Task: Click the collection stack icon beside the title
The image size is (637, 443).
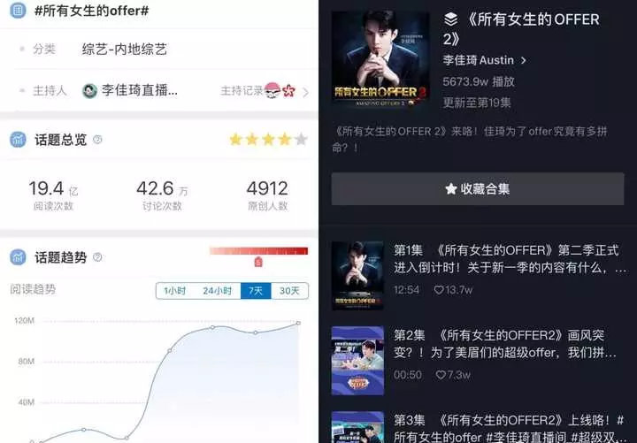Action: pyautogui.click(x=451, y=19)
